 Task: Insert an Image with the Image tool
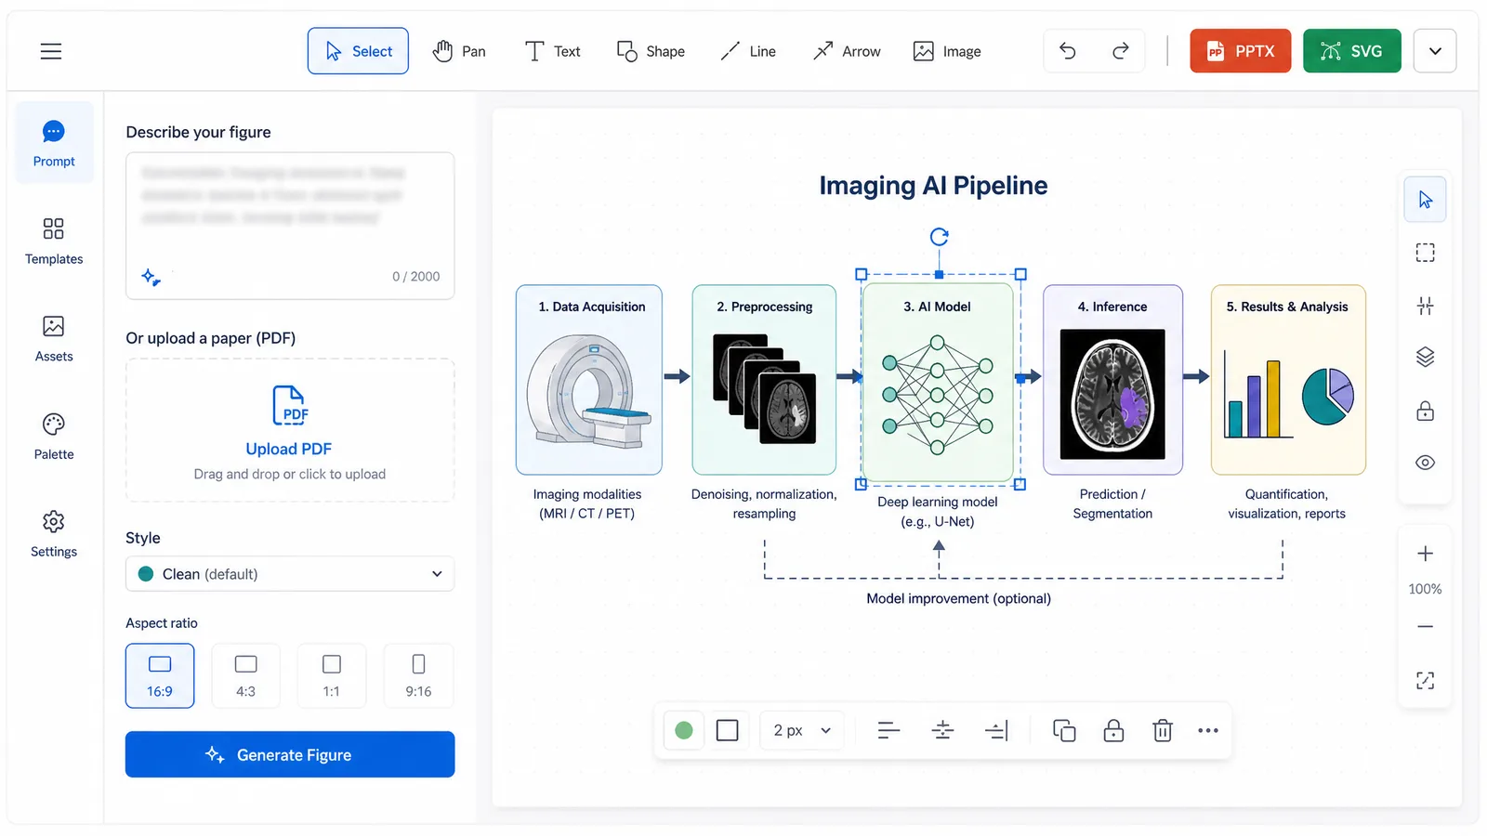(947, 51)
